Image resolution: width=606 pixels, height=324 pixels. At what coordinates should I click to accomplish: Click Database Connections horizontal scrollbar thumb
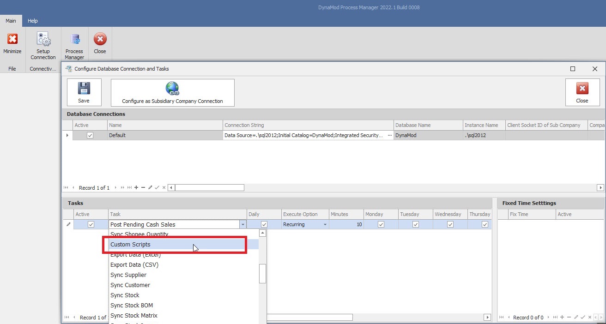click(x=209, y=187)
